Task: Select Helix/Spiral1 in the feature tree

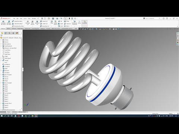Action: [7, 58]
